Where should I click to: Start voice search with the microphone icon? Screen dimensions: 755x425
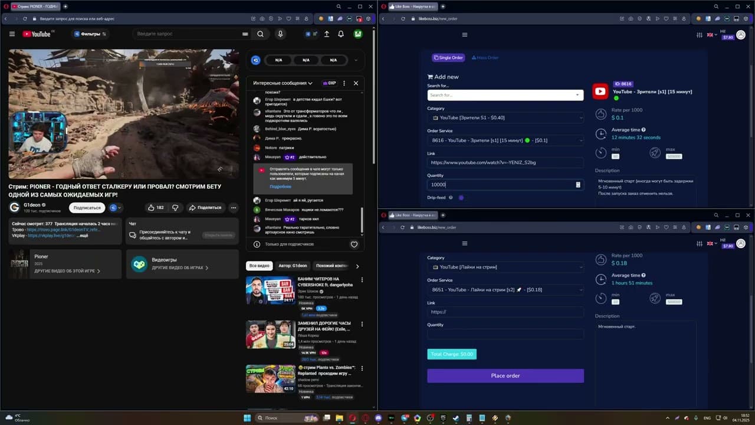coord(280,34)
